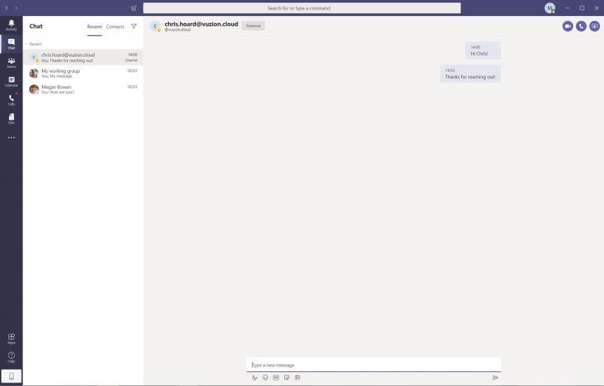Open the chat filter
604x386 pixels.
coord(134,27)
